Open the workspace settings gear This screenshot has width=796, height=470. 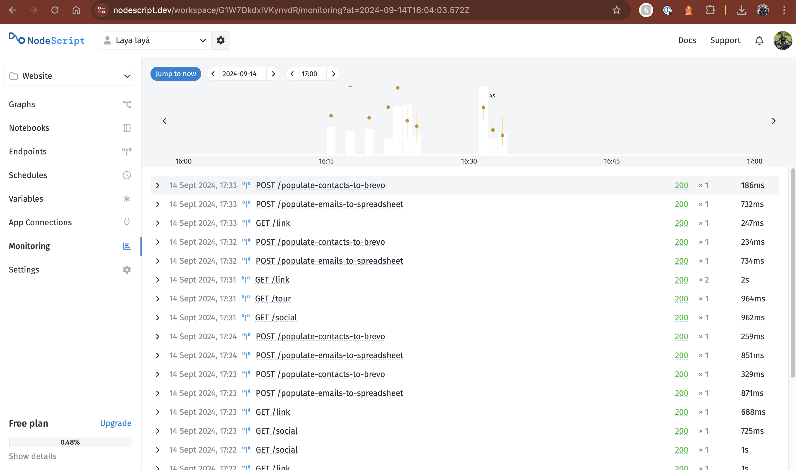point(221,40)
